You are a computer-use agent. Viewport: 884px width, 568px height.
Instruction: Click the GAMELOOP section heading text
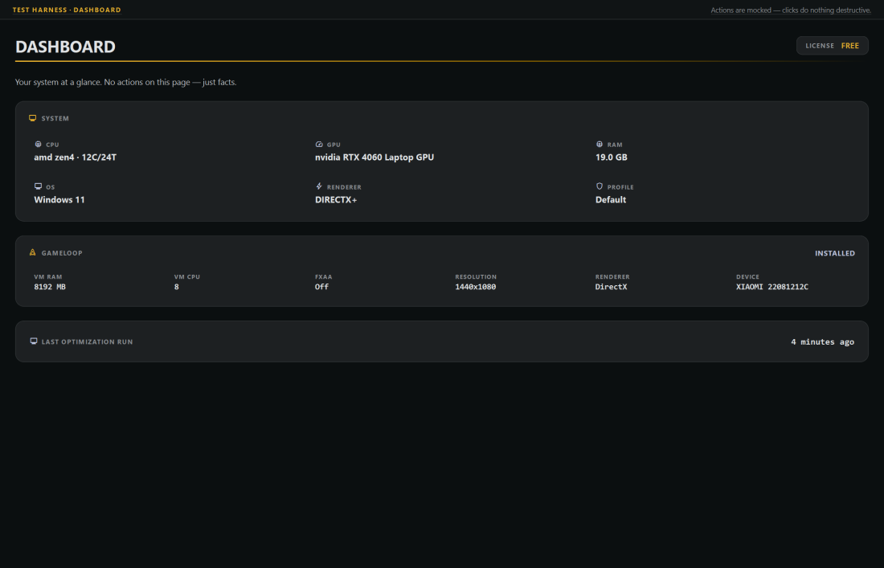(62, 254)
